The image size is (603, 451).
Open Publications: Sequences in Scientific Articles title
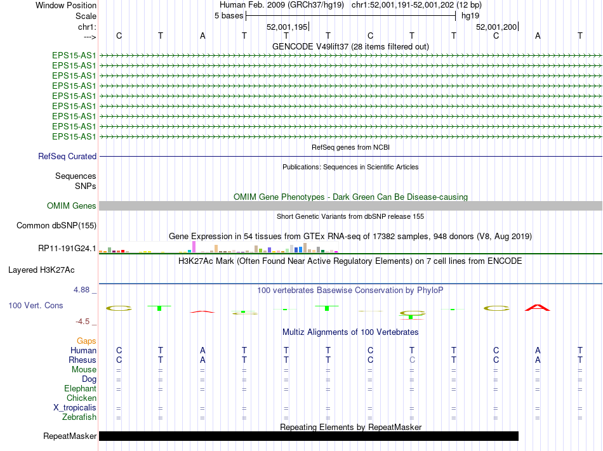tap(350, 167)
